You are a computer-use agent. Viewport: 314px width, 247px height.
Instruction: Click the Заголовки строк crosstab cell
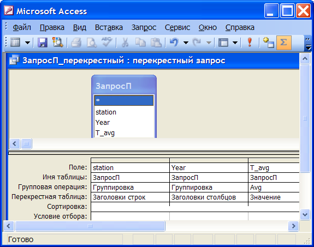130,197
